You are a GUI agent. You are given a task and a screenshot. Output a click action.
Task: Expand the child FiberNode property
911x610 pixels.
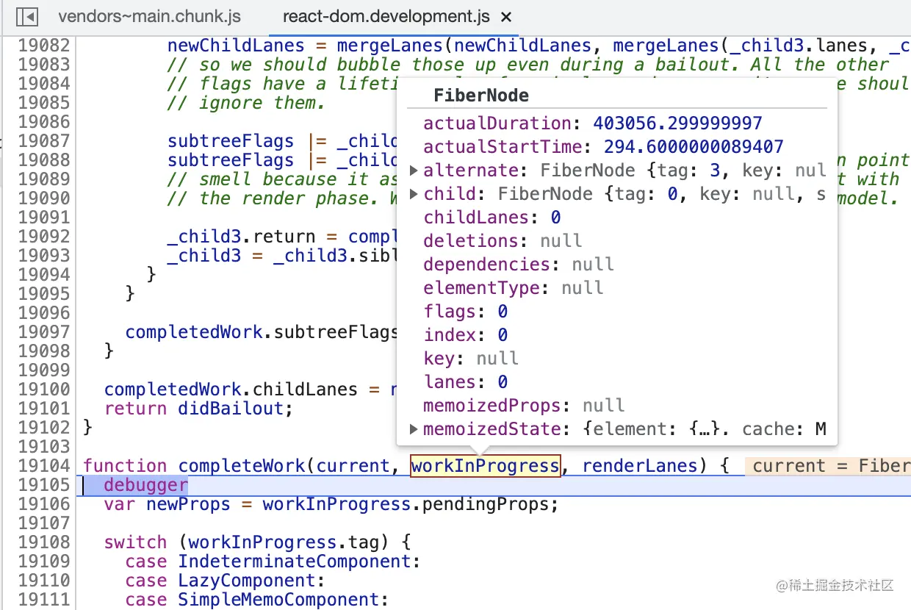click(x=414, y=194)
